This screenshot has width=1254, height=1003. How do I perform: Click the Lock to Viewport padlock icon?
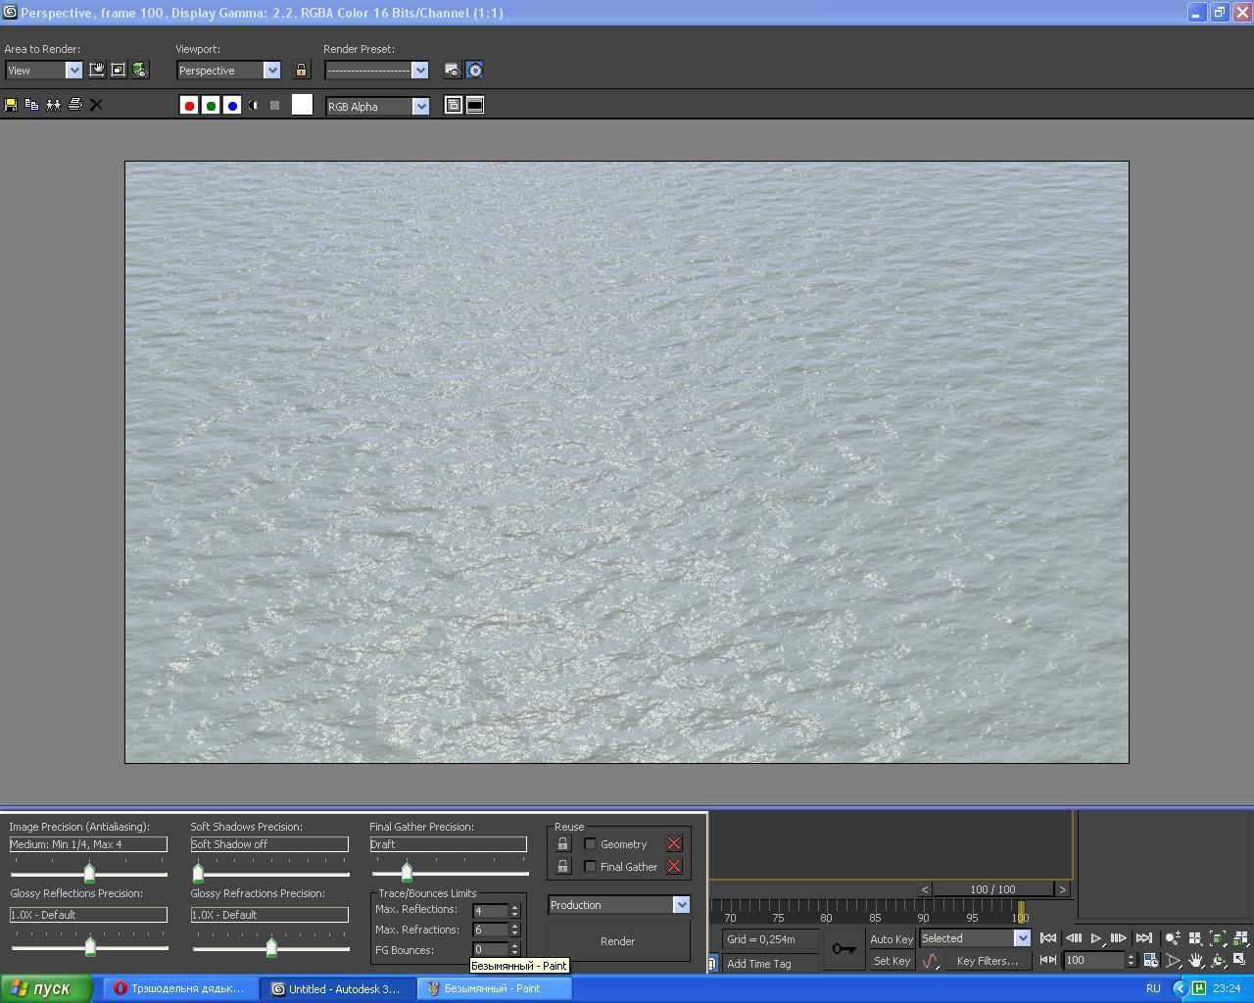[x=301, y=70]
